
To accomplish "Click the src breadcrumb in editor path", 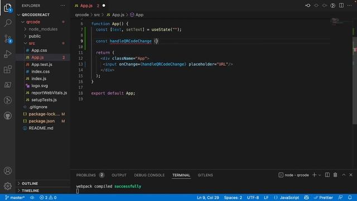I will [x=97, y=15].
